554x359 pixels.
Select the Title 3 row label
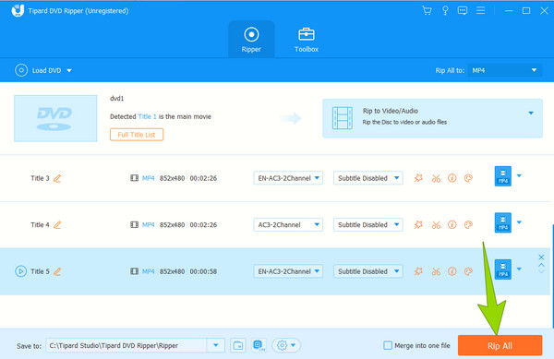pos(40,178)
